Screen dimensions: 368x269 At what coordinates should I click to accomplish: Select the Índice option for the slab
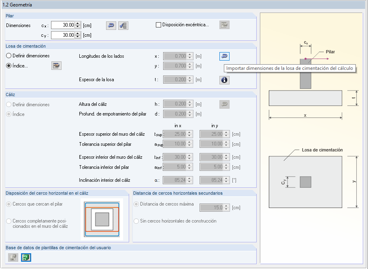tap(9, 65)
